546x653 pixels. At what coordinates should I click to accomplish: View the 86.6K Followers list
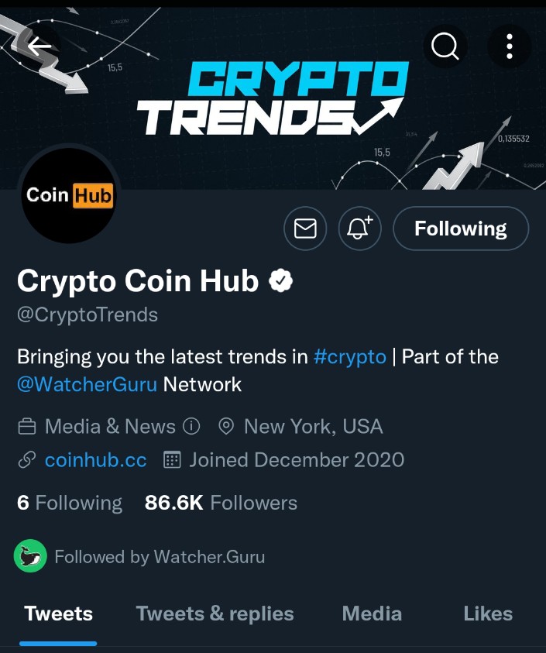[x=221, y=503]
